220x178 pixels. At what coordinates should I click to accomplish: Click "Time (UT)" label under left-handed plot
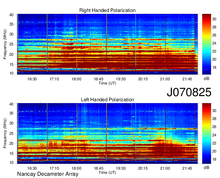(107, 173)
